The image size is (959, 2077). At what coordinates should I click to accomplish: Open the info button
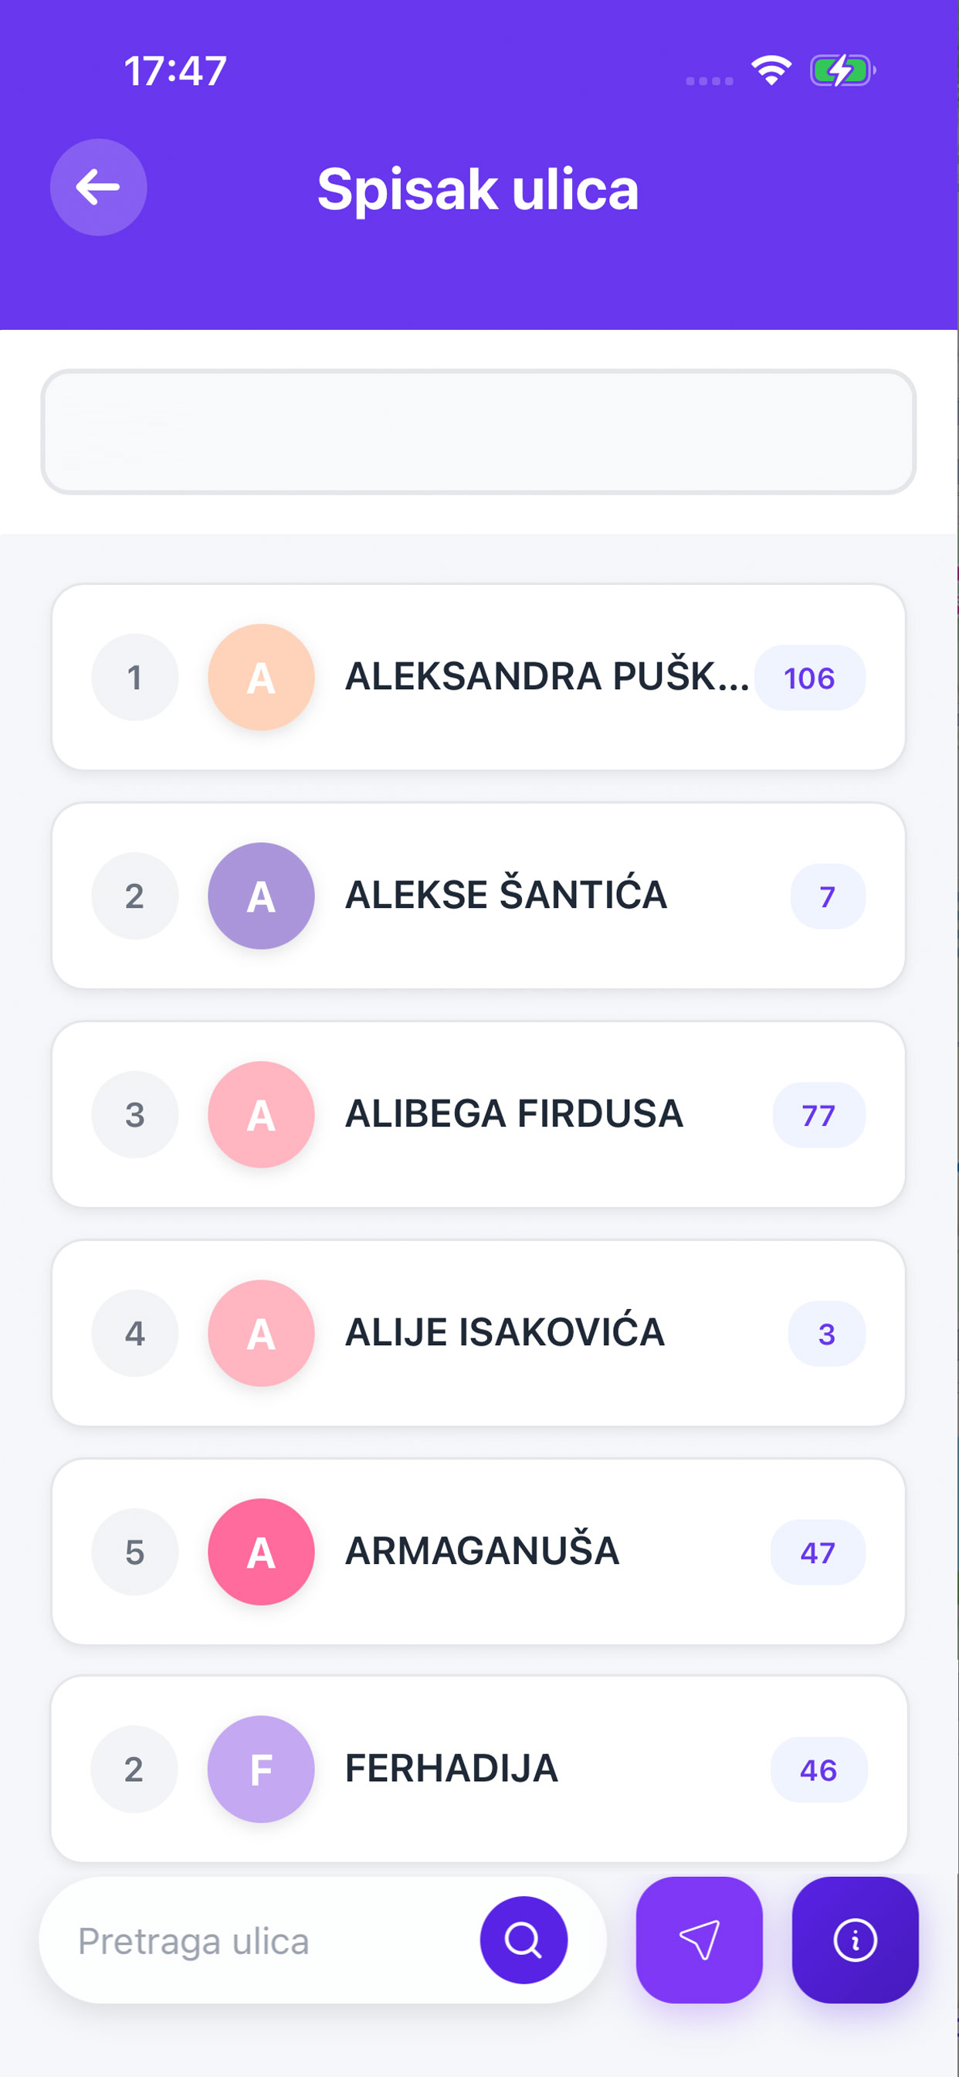click(855, 1939)
